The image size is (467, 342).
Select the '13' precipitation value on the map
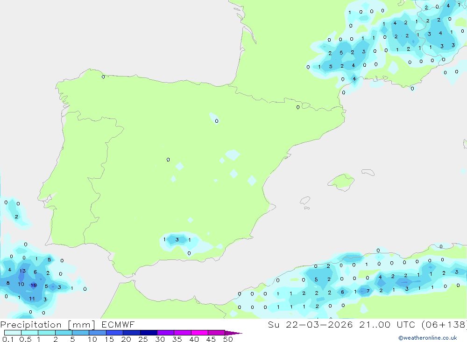coord(22,271)
